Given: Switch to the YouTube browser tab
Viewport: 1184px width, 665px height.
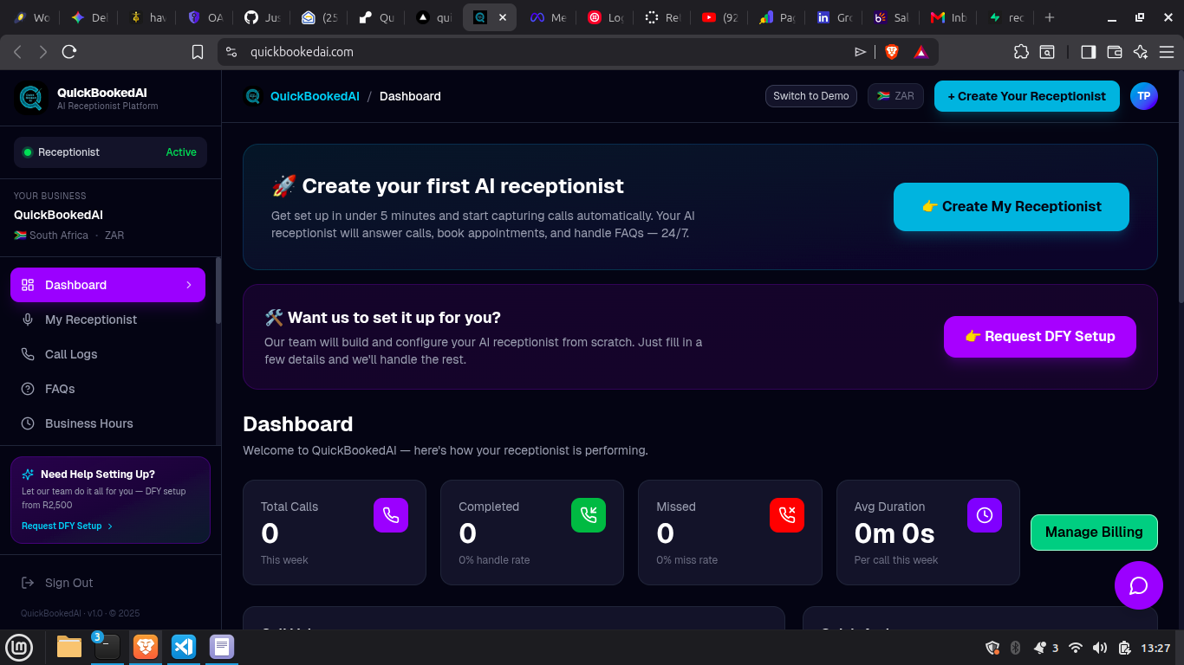Looking at the screenshot, I should coord(721,17).
